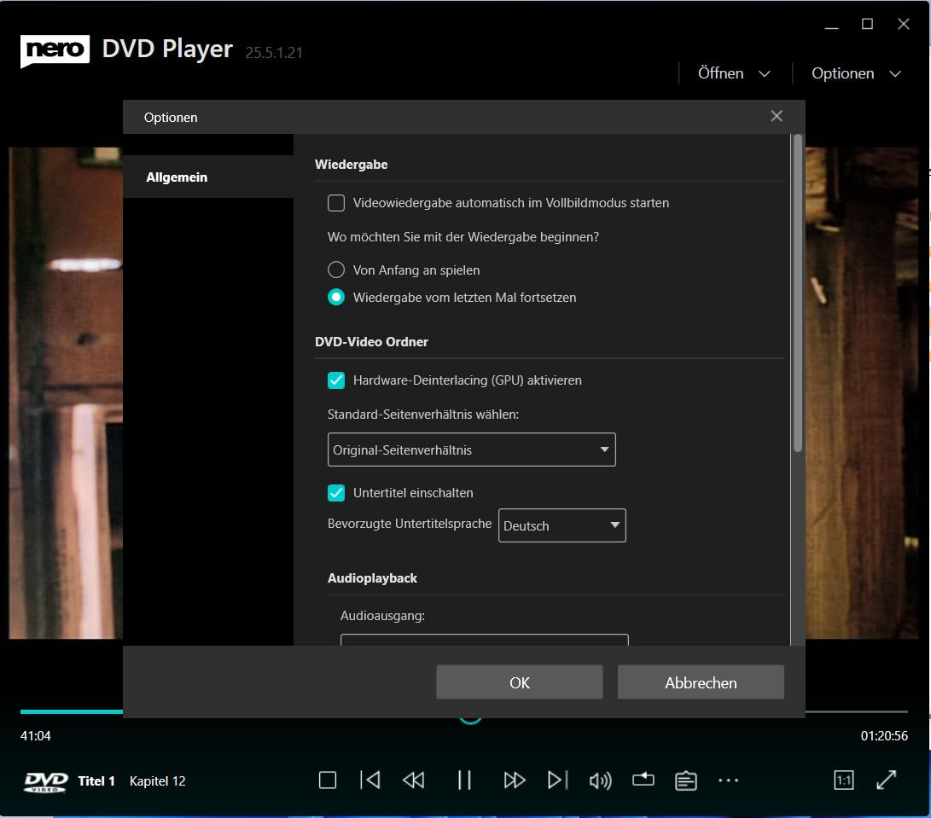Pause the video playback
The image size is (931, 818).
click(x=464, y=780)
